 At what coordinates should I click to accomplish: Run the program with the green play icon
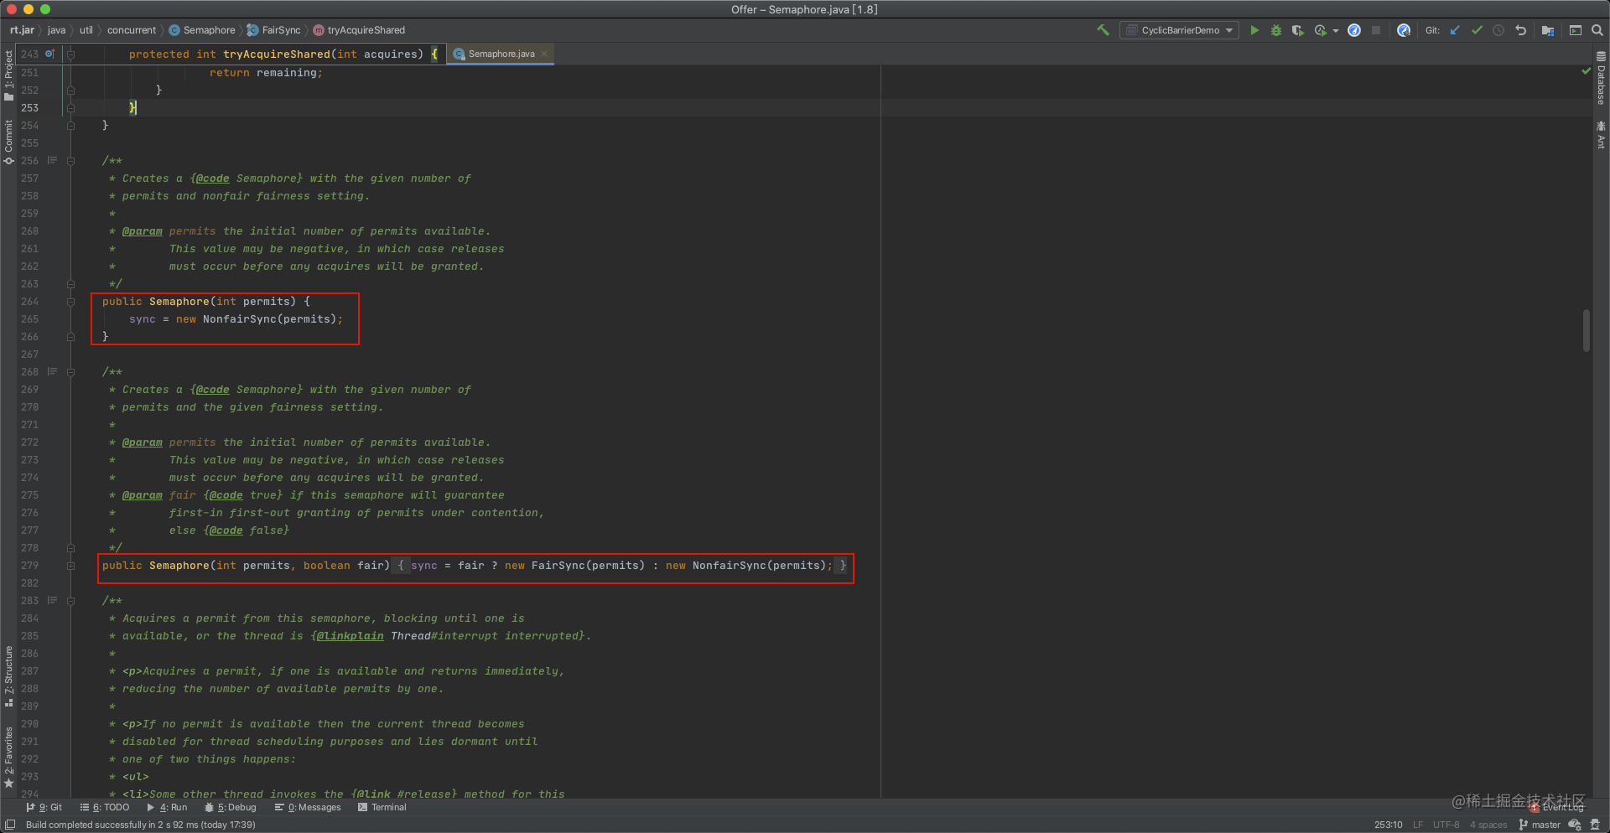point(1254,30)
